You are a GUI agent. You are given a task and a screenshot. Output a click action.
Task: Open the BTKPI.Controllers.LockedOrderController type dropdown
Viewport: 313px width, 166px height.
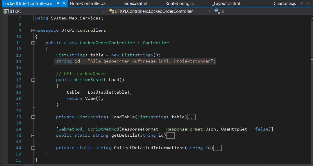[210, 11]
